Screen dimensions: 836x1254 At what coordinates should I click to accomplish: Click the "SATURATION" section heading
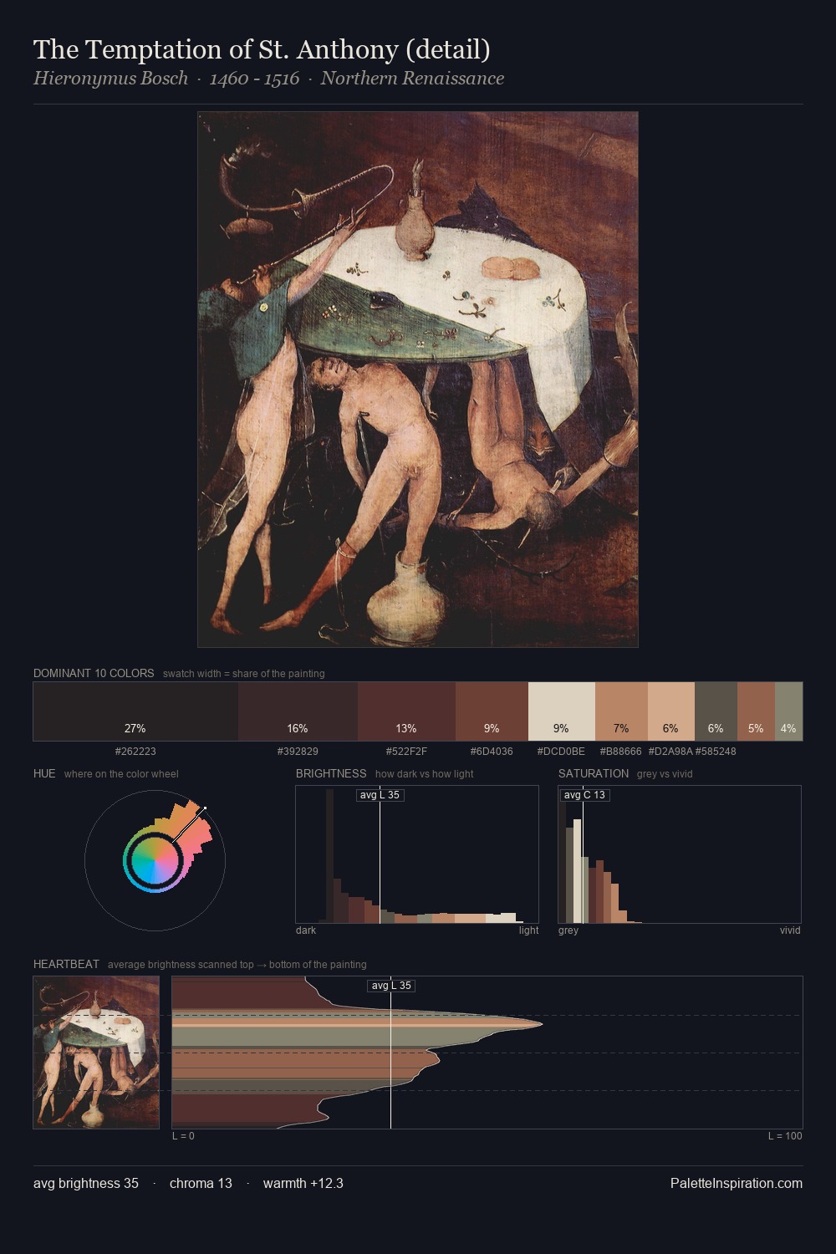(x=594, y=773)
